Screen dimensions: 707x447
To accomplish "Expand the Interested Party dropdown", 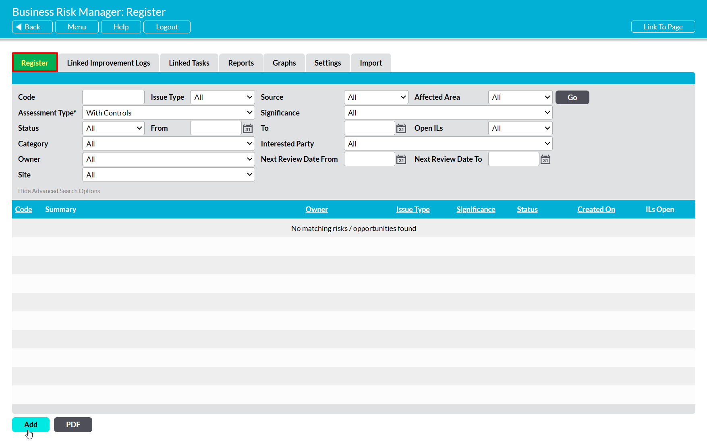I will tap(448, 144).
